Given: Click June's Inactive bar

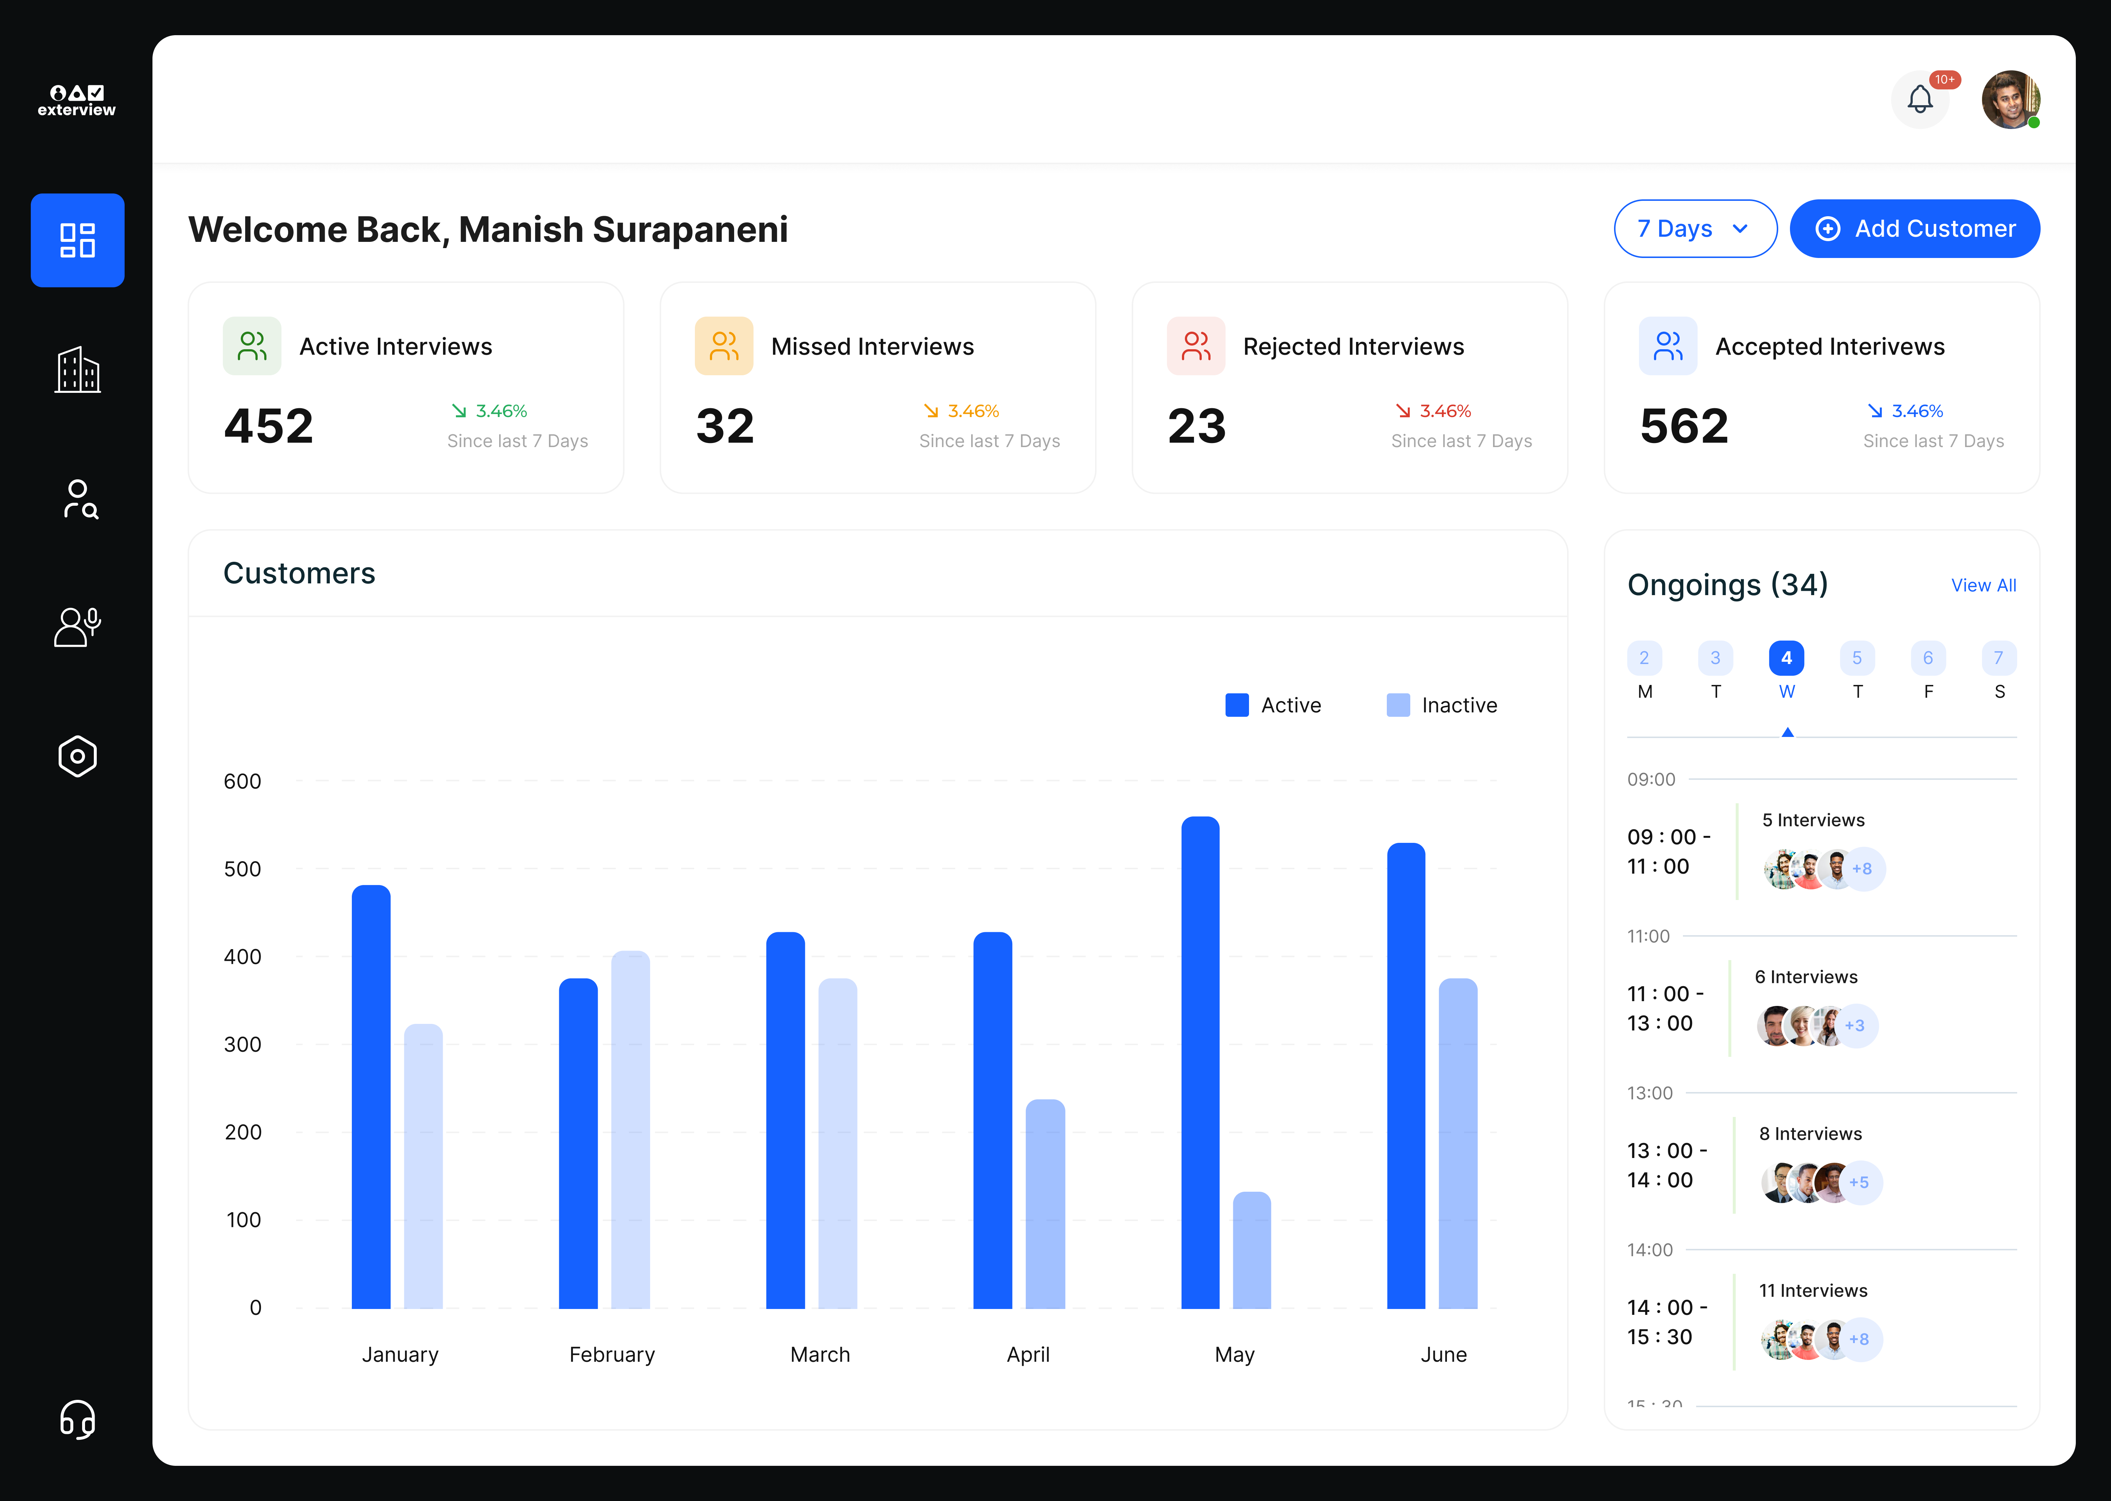Looking at the screenshot, I should click(x=1459, y=1143).
